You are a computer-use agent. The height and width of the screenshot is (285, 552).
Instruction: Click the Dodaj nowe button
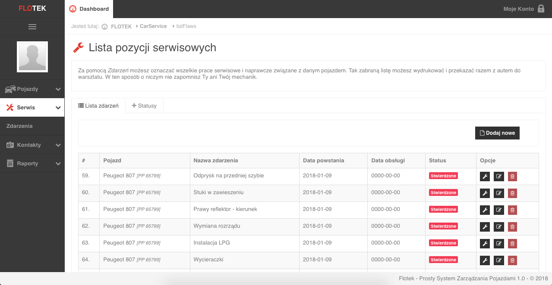[x=497, y=133]
